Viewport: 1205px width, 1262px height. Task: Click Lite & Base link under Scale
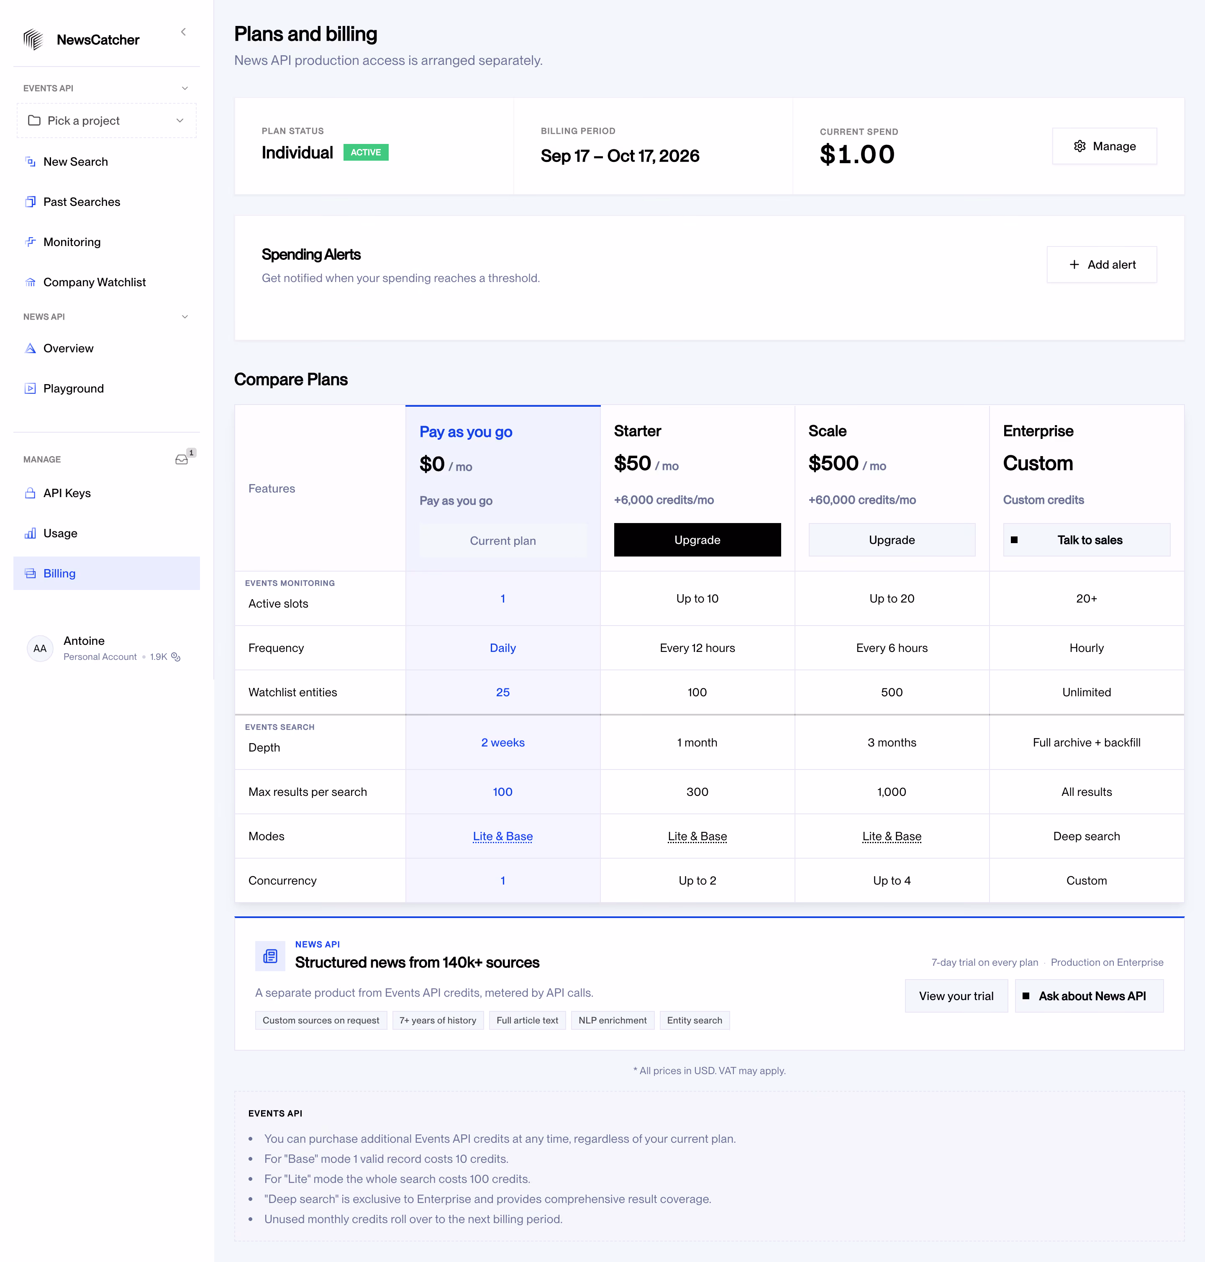tap(892, 836)
